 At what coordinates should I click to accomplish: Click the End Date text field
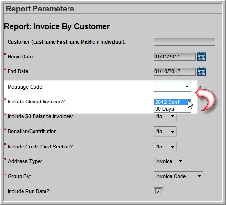[x=175, y=71]
